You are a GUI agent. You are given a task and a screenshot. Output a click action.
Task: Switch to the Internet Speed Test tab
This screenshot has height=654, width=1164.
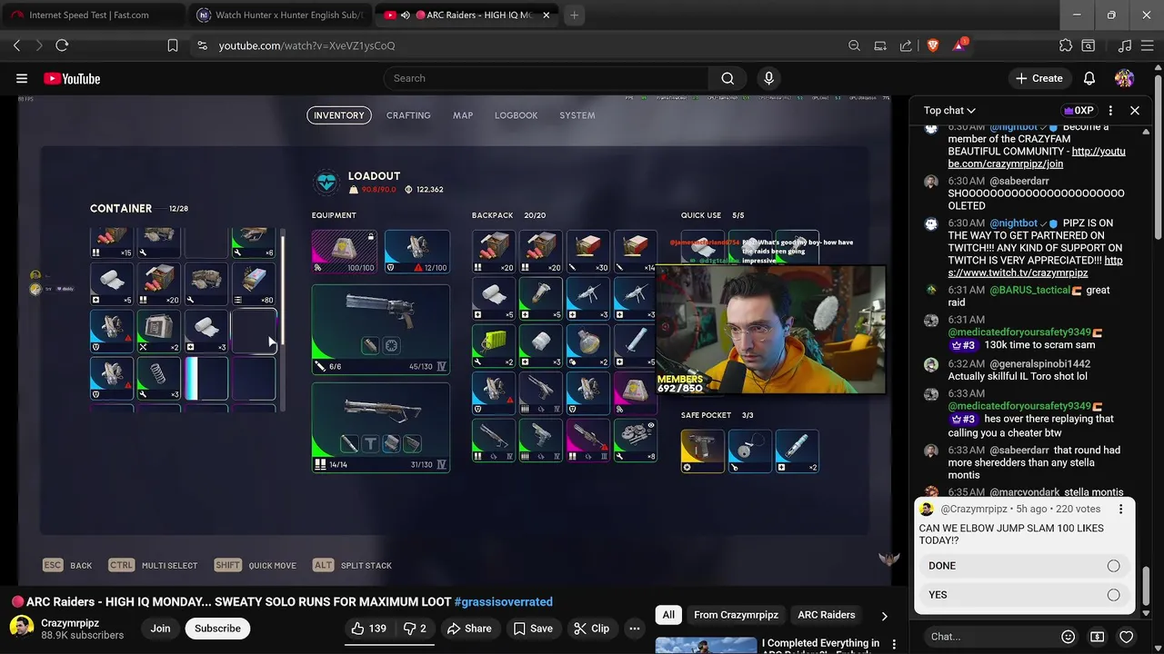click(93, 15)
